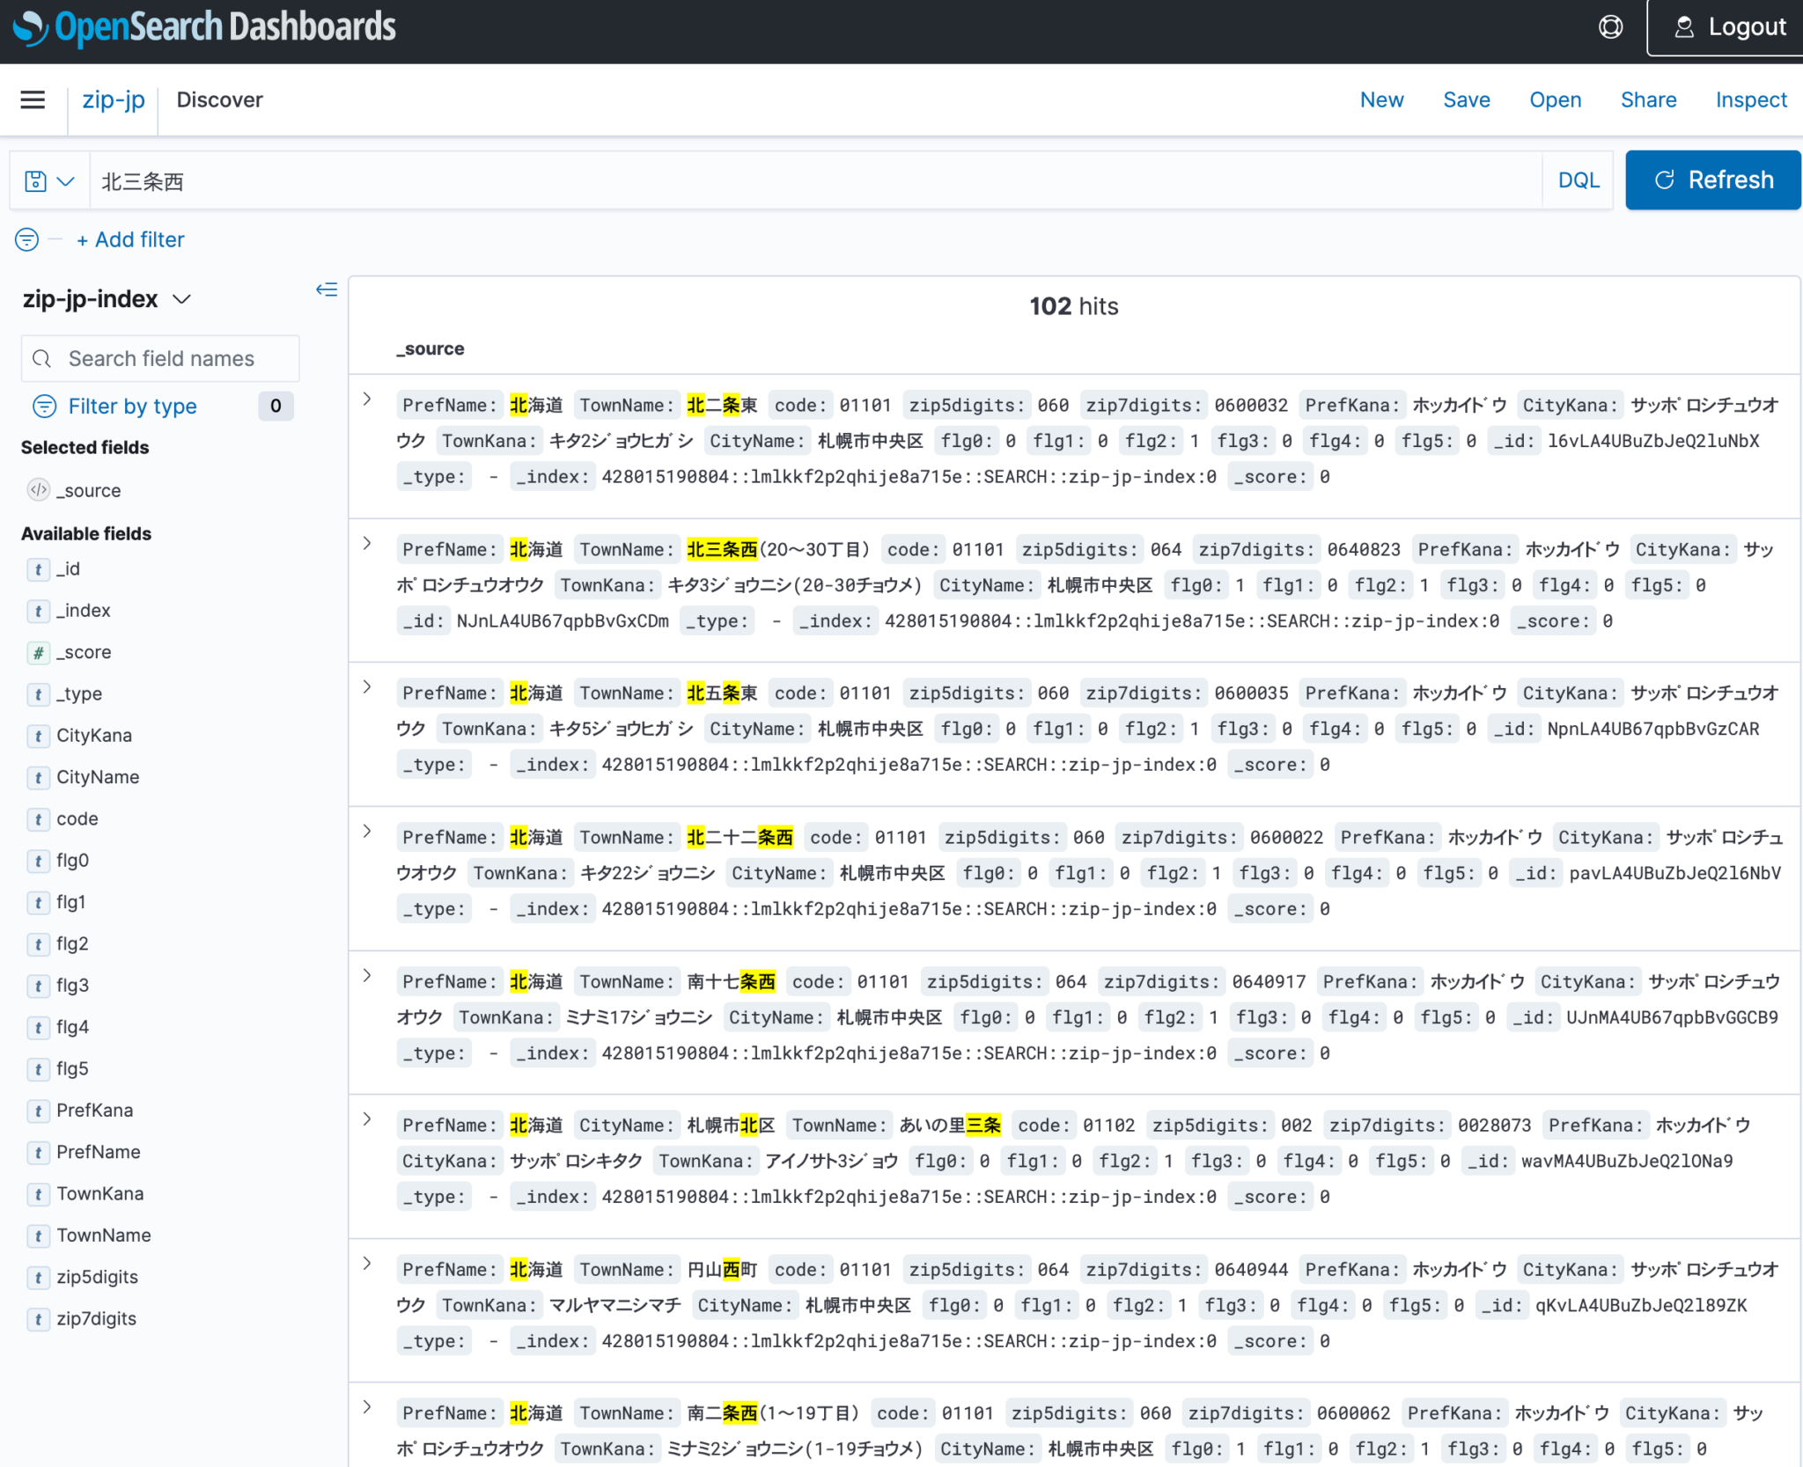The height and width of the screenshot is (1467, 1803).
Task: Collapse the fields side panel arrow
Action: pos(326,290)
